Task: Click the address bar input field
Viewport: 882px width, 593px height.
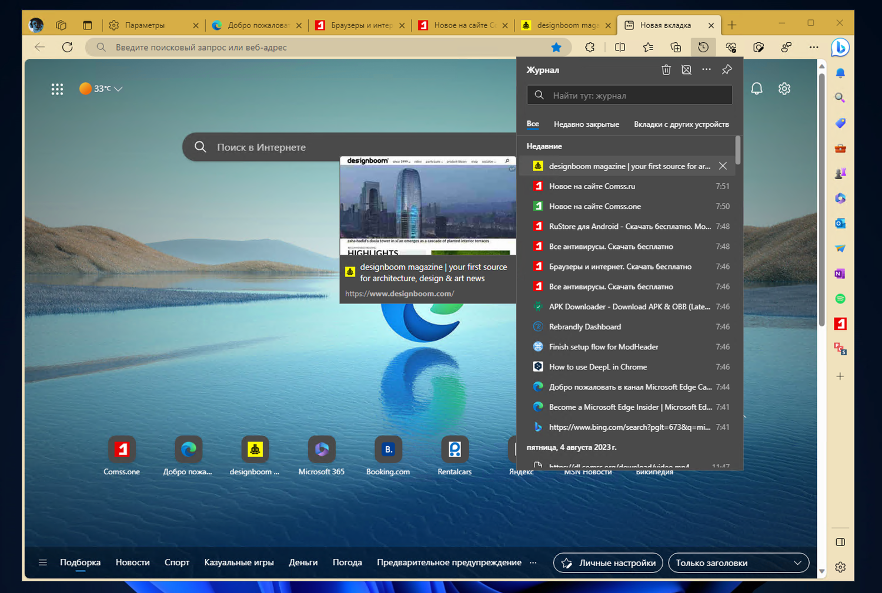Action: (x=329, y=48)
